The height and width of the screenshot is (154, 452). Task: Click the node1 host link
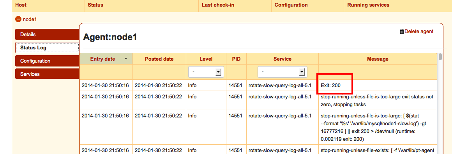click(x=30, y=19)
